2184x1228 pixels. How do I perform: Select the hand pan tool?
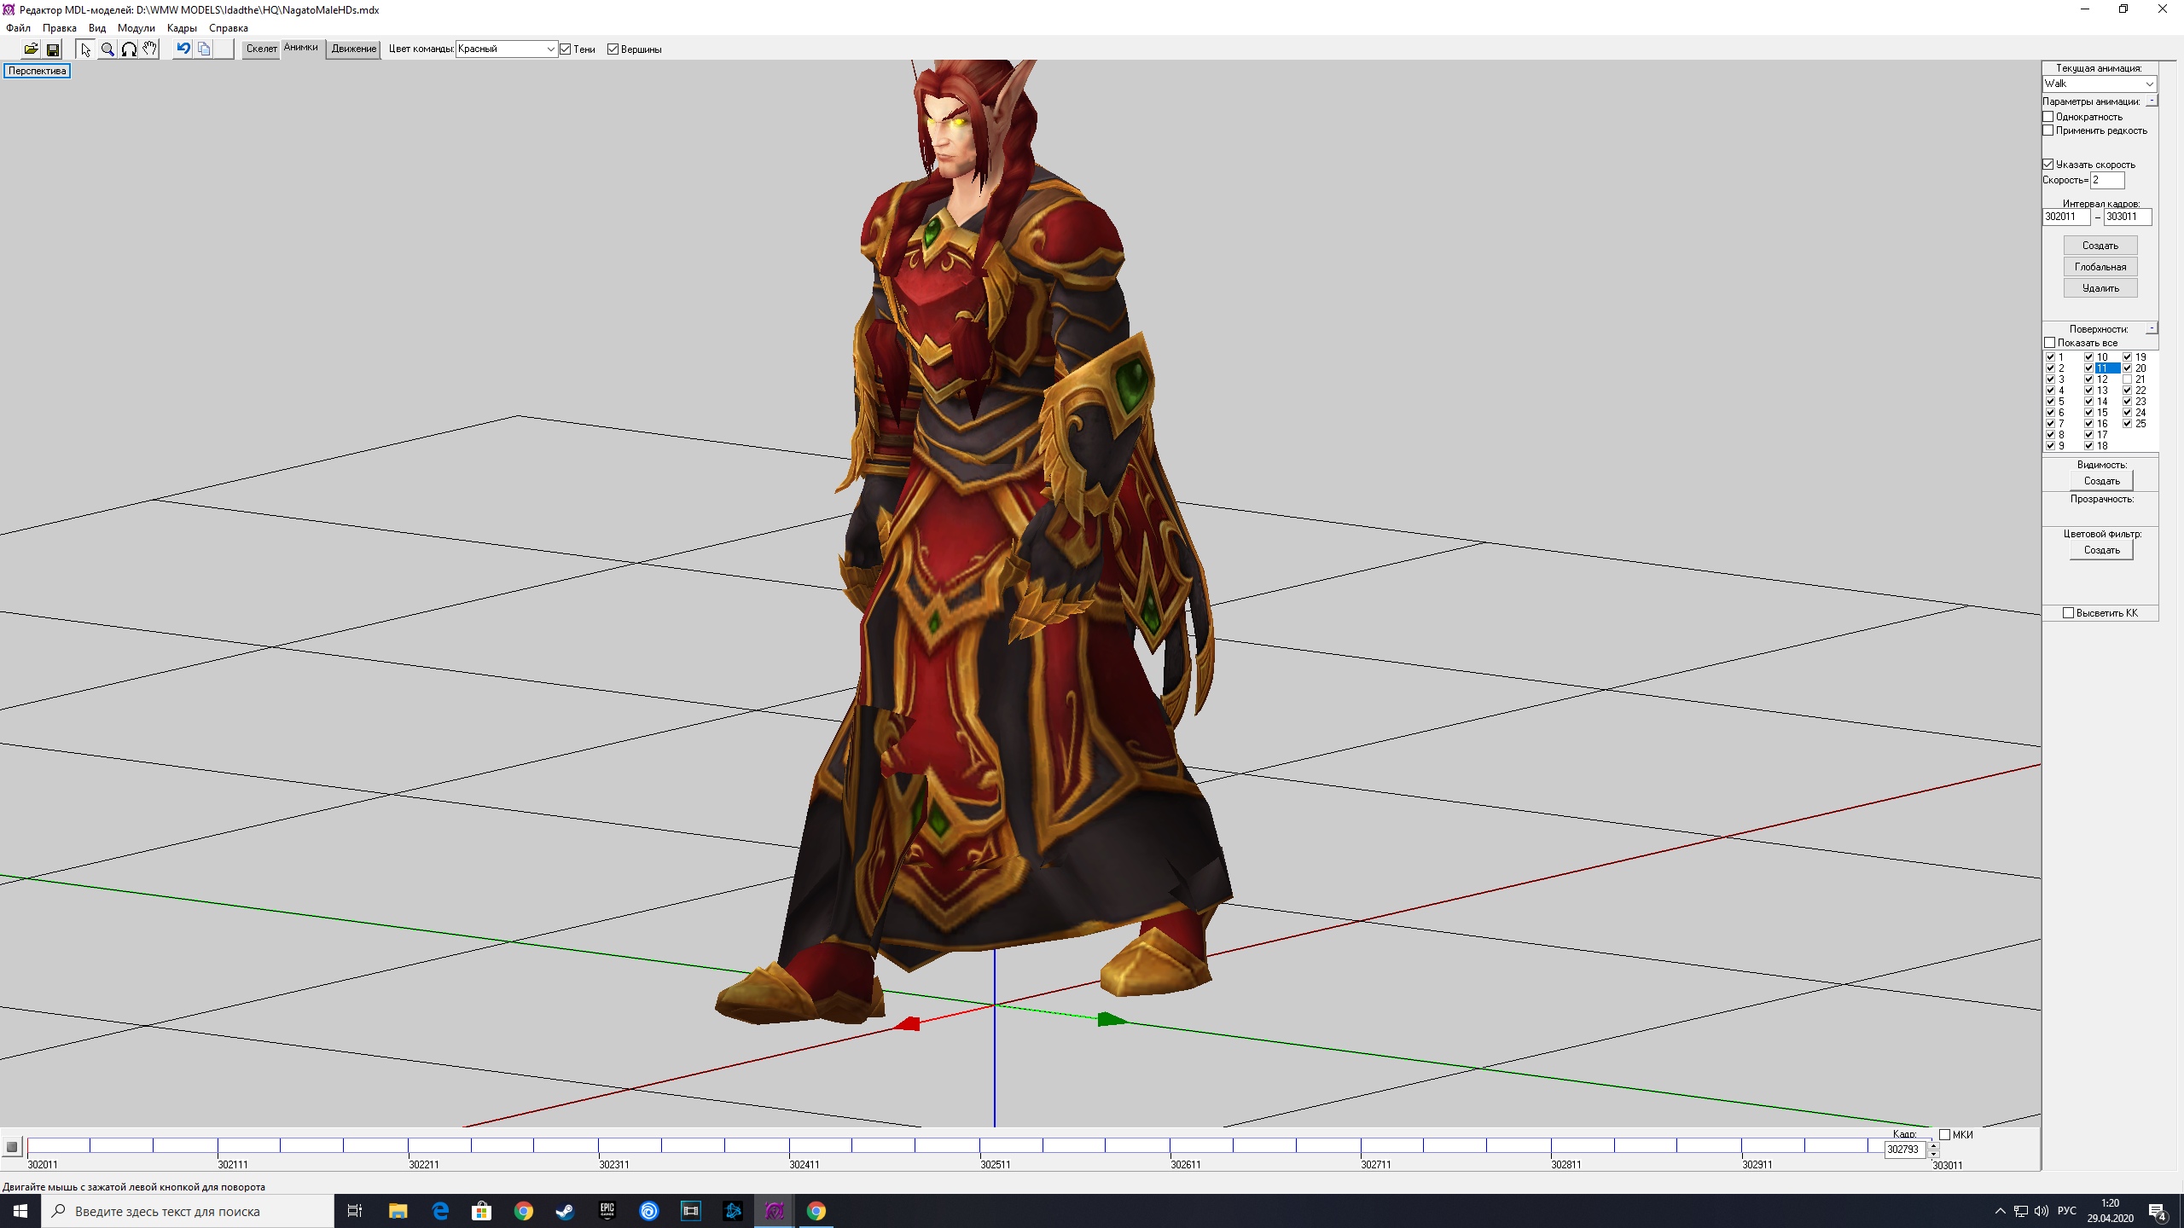pyautogui.click(x=150, y=49)
